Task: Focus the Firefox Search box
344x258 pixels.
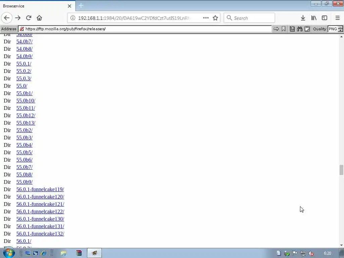Action: click(249, 18)
